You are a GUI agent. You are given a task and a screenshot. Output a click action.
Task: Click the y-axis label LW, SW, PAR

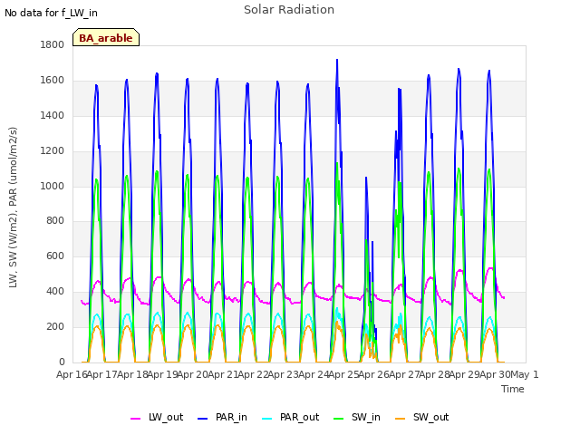(x=13, y=208)
